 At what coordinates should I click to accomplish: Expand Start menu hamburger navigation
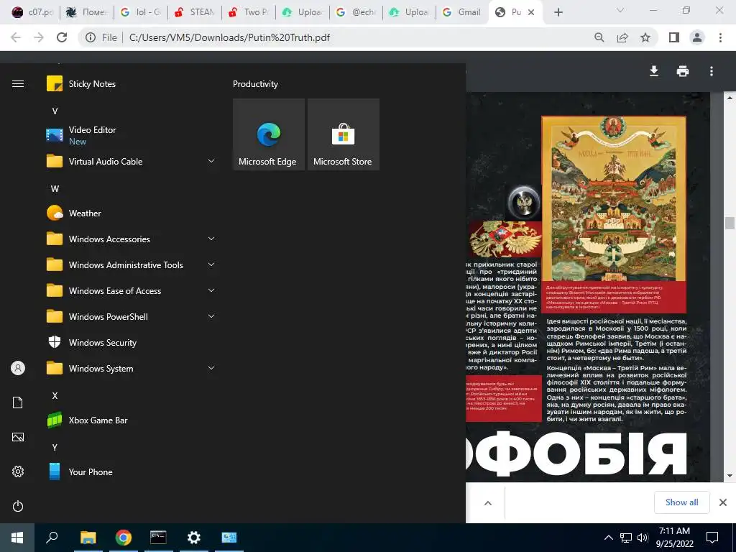click(x=18, y=84)
